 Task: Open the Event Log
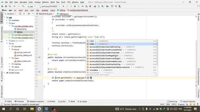click(x=172, y=101)
